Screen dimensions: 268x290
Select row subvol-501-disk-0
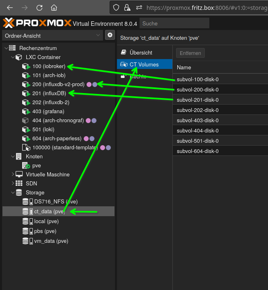220,141
